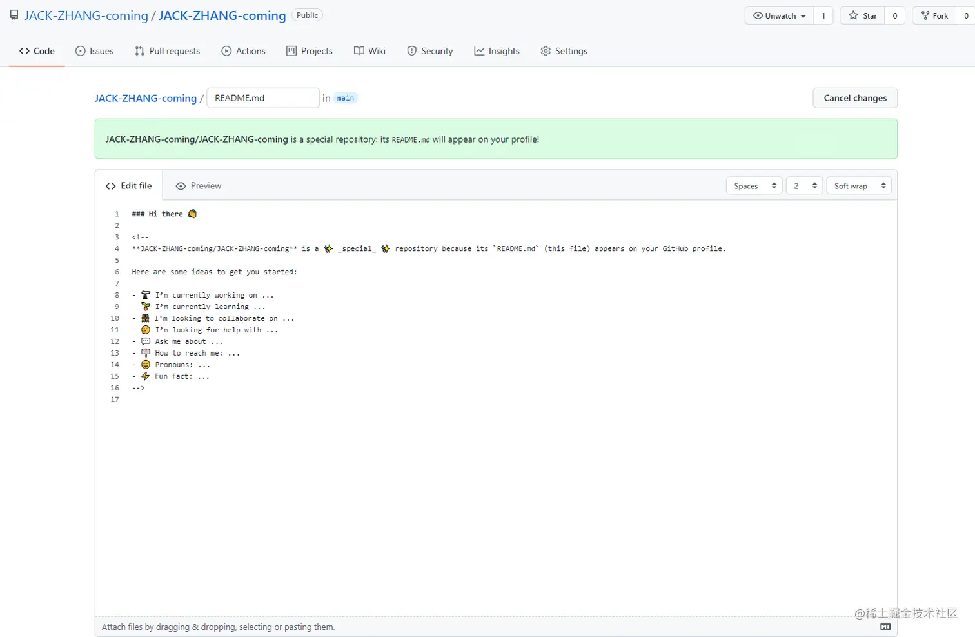
Task: Fork this repository
Action: click(934, 15)
